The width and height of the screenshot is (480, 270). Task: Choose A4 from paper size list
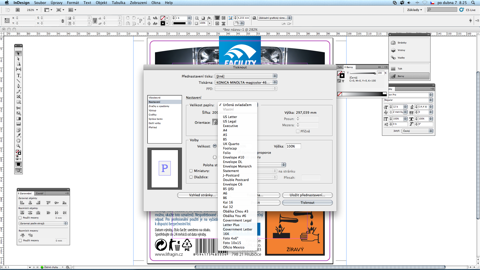(x=225, y=130)
